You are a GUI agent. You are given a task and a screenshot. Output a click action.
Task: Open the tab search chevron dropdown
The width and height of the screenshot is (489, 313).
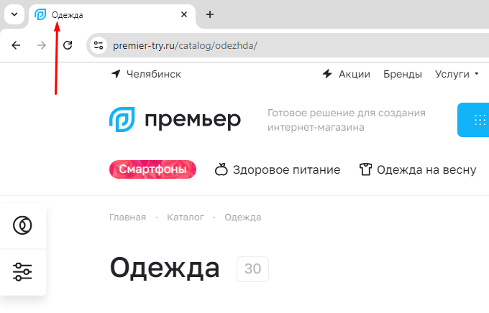14,14
